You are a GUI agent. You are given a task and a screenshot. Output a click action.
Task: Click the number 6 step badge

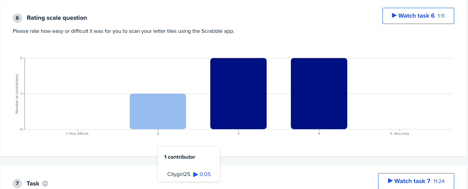(x=17, y=18)
